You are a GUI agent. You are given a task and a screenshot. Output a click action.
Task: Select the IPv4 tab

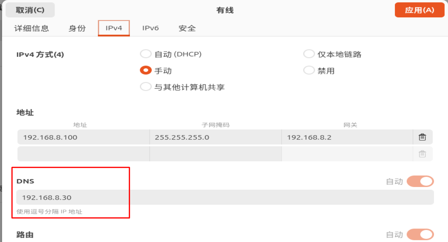[x=114, y=28]
